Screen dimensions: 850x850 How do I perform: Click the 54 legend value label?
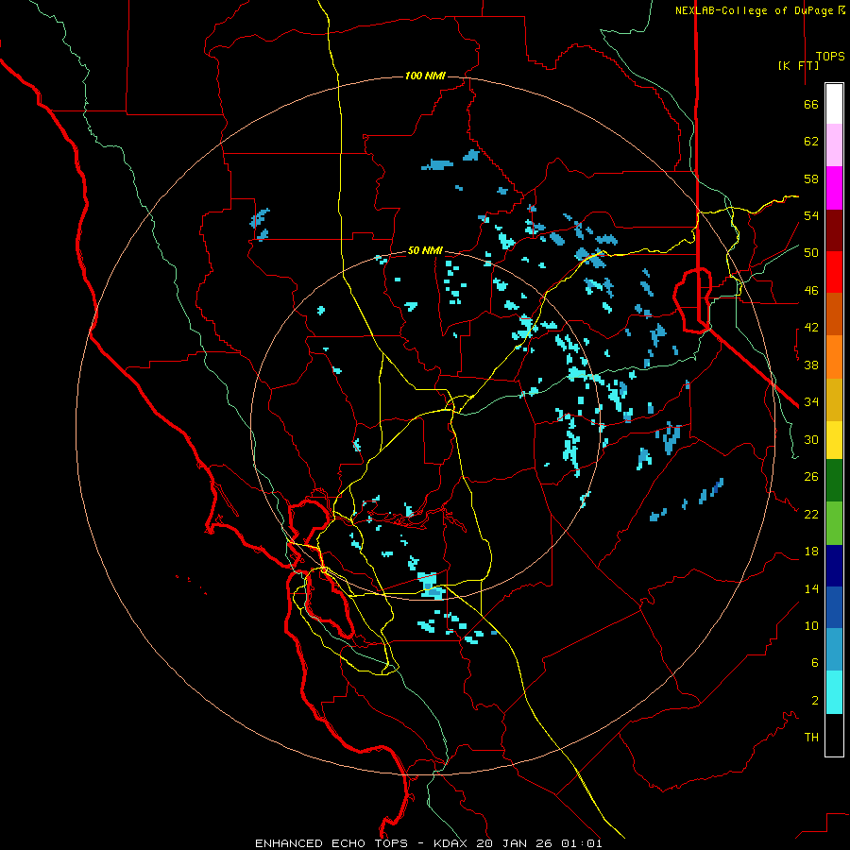(811, 215)
